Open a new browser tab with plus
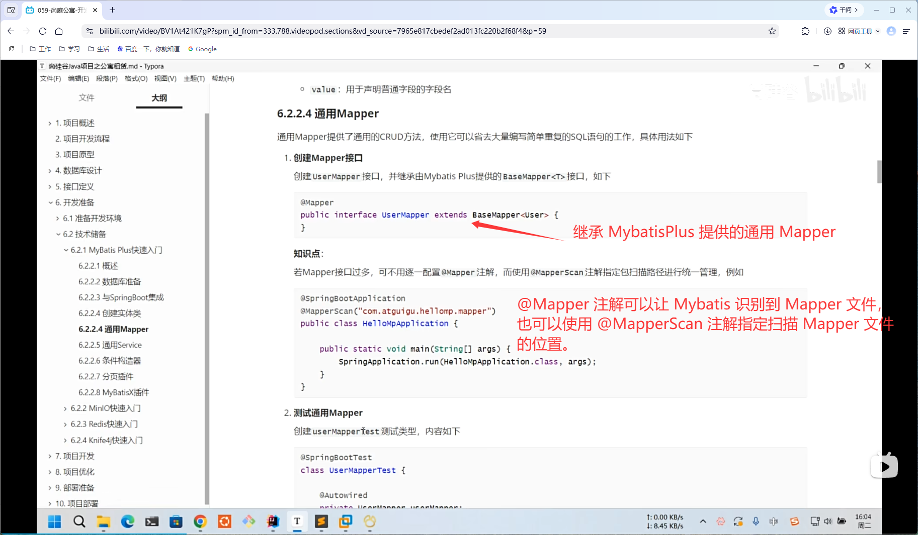This screenshot has width=918, height=535. (x=112, y=10)
